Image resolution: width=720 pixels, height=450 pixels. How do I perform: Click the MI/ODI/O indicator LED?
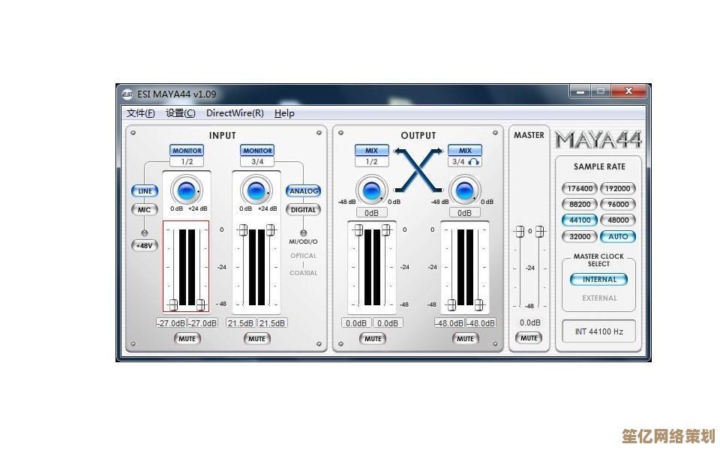click(x=303, y=233)
